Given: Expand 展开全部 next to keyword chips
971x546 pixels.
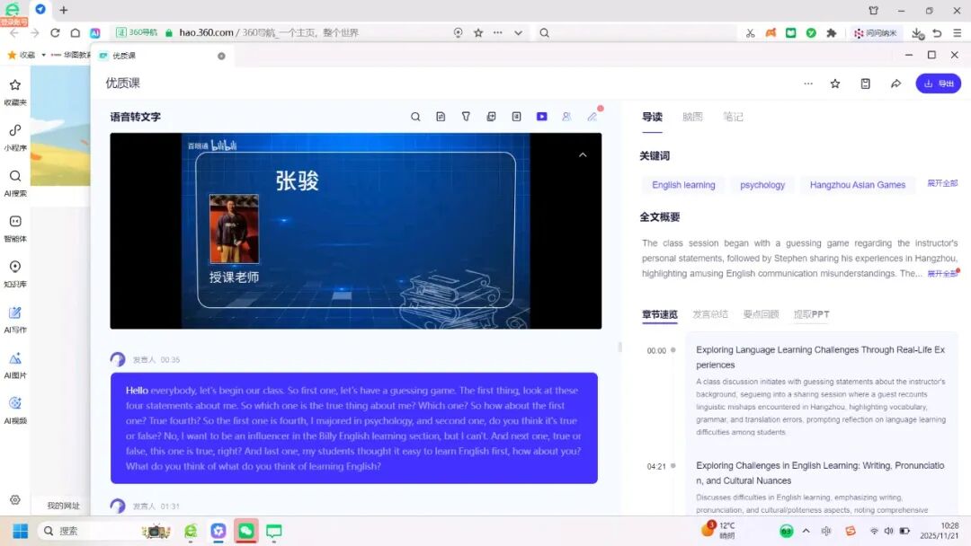Looking at the screenshot, I should tap(942, 184).
